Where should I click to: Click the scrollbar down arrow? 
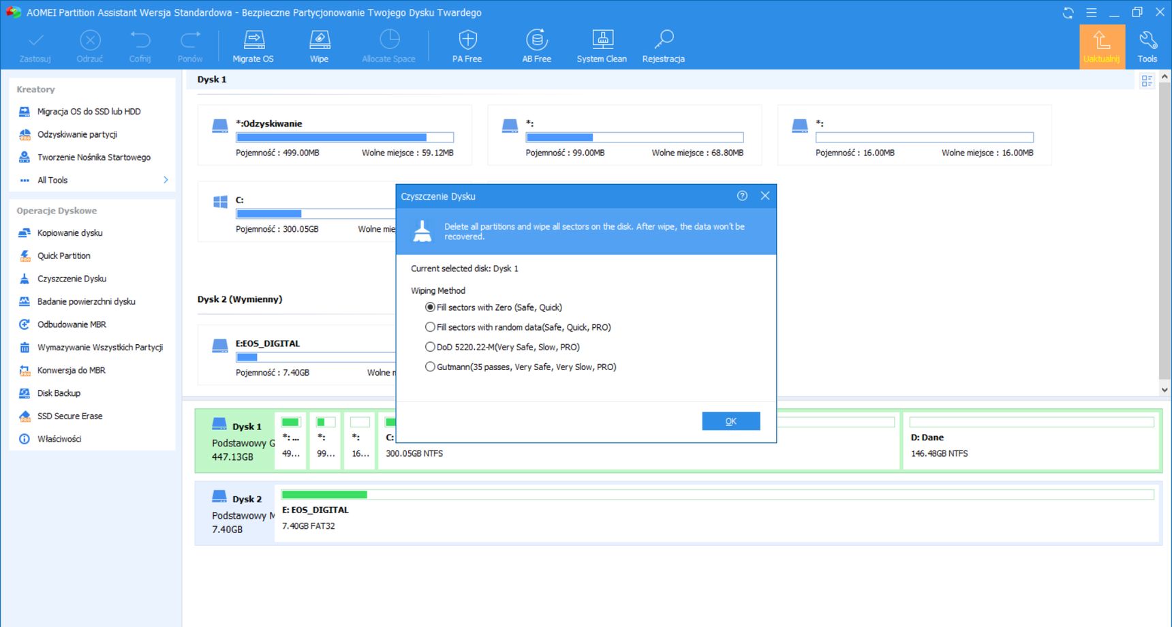point(1165,390)
